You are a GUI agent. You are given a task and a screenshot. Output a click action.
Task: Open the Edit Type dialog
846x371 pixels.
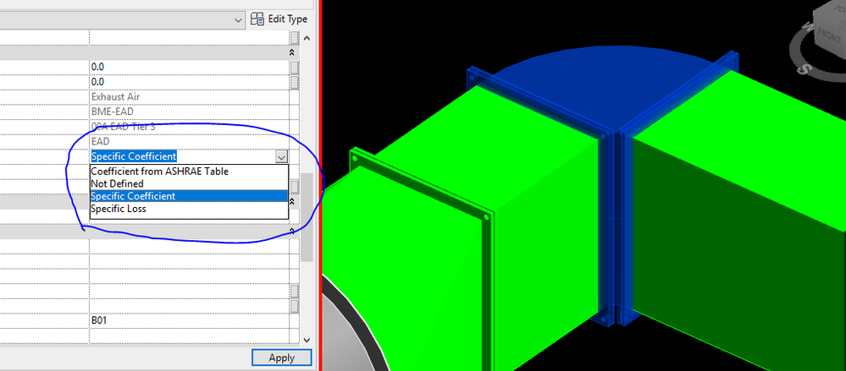[279, 19]
